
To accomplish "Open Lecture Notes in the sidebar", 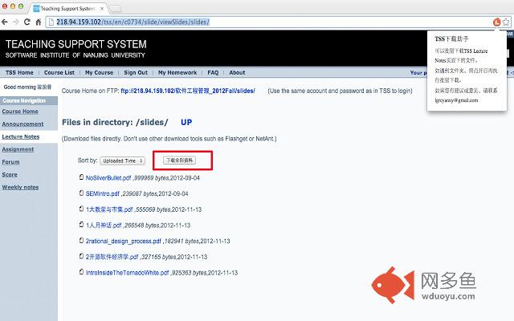I will click(x=21, y=136).
